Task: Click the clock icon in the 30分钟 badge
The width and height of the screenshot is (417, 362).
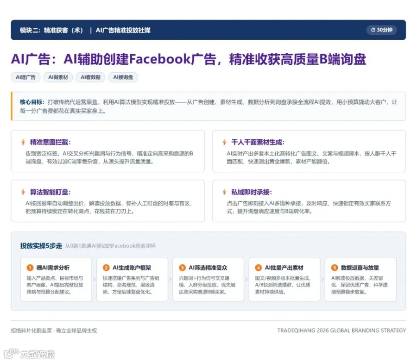Action: 373,30
